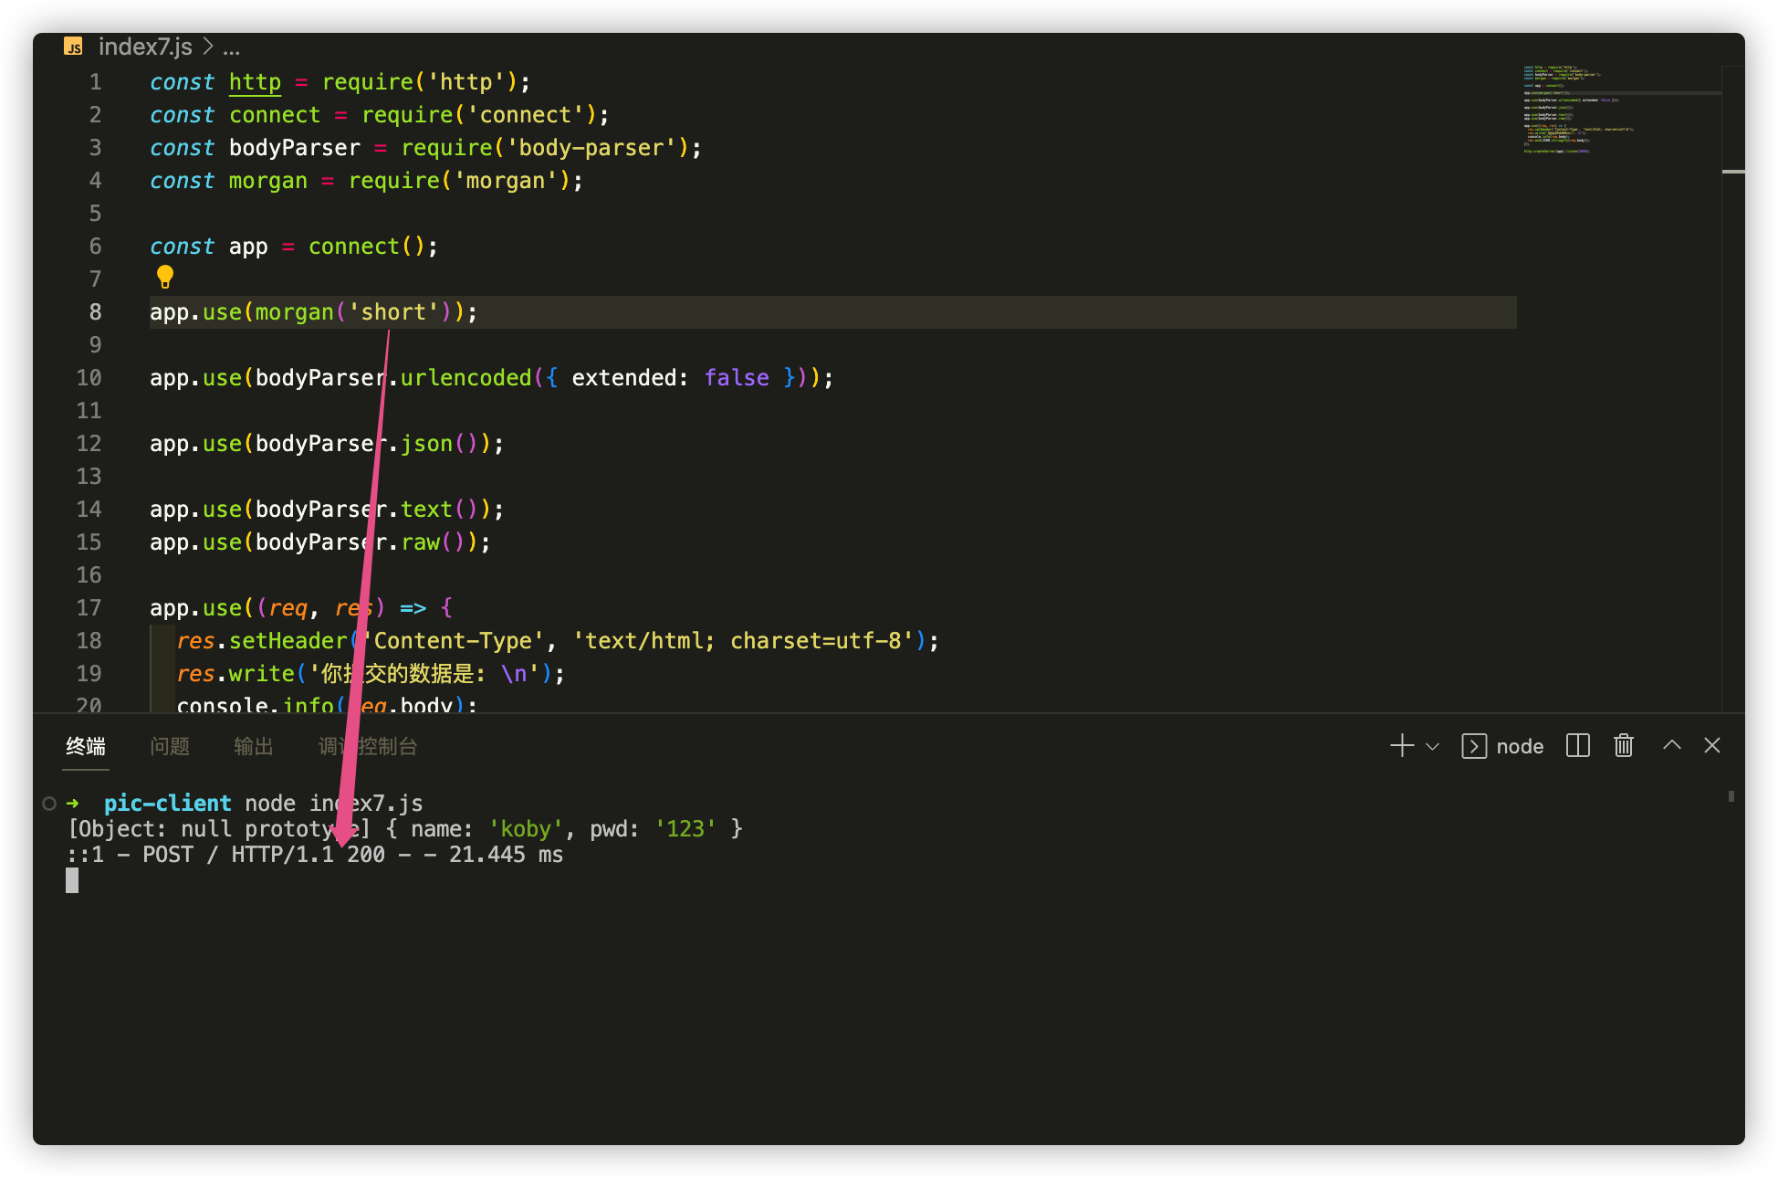The height and width of the screenshot is (1178, 1778).
Task: Click the terminal scrollbar marker
Action: point(1731,796)
